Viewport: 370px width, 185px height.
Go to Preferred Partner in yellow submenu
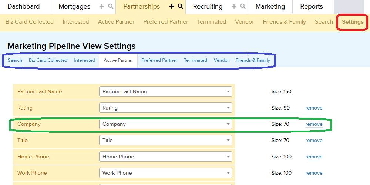(166, 22)
